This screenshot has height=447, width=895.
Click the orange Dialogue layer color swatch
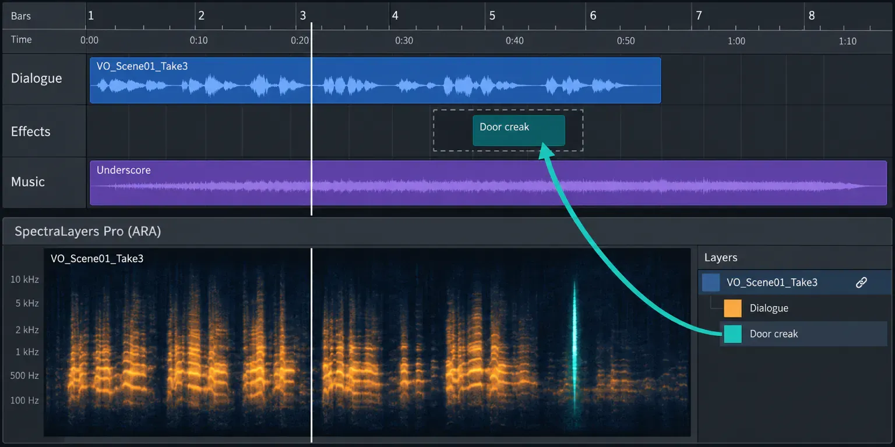coord(732,308)
